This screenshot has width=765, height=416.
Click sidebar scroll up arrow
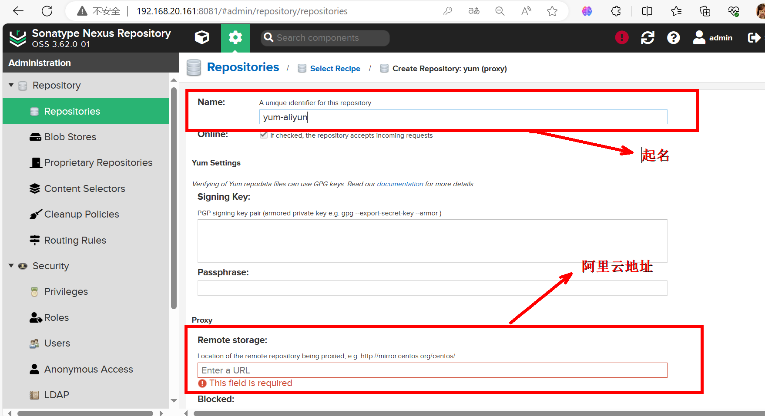(174, 80)
